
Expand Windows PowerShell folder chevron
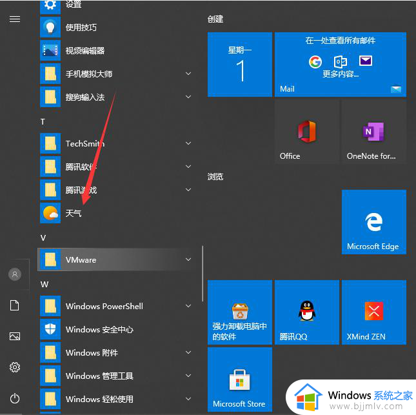[188, 306]
